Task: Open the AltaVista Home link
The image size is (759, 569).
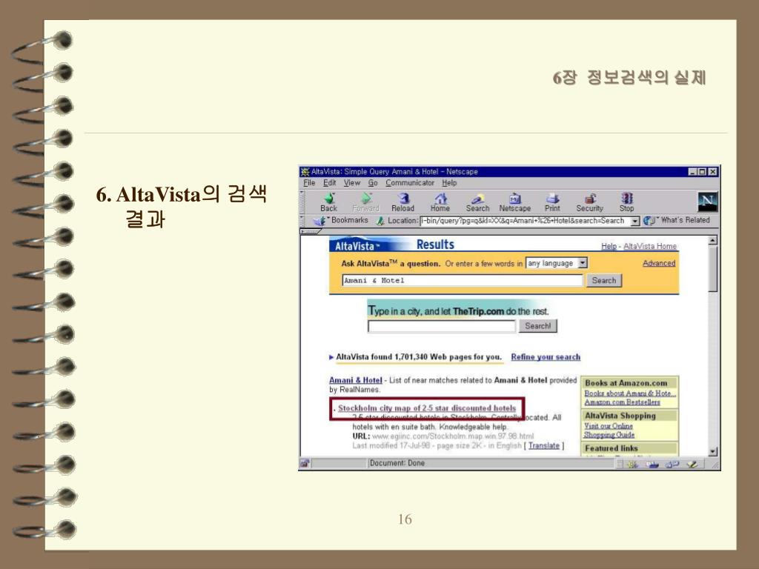Action: point(650,246)
